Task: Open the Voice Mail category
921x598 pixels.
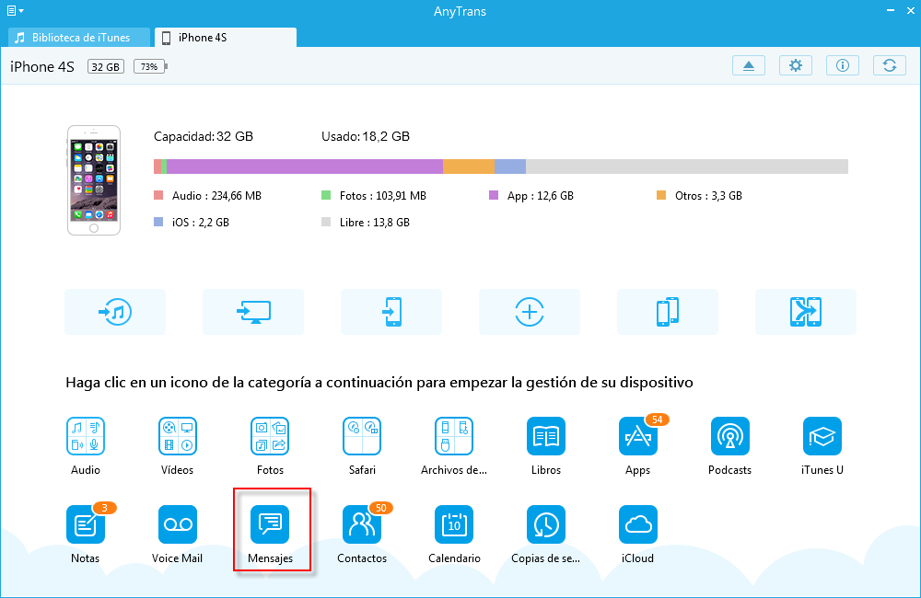Action: (178, 524)
